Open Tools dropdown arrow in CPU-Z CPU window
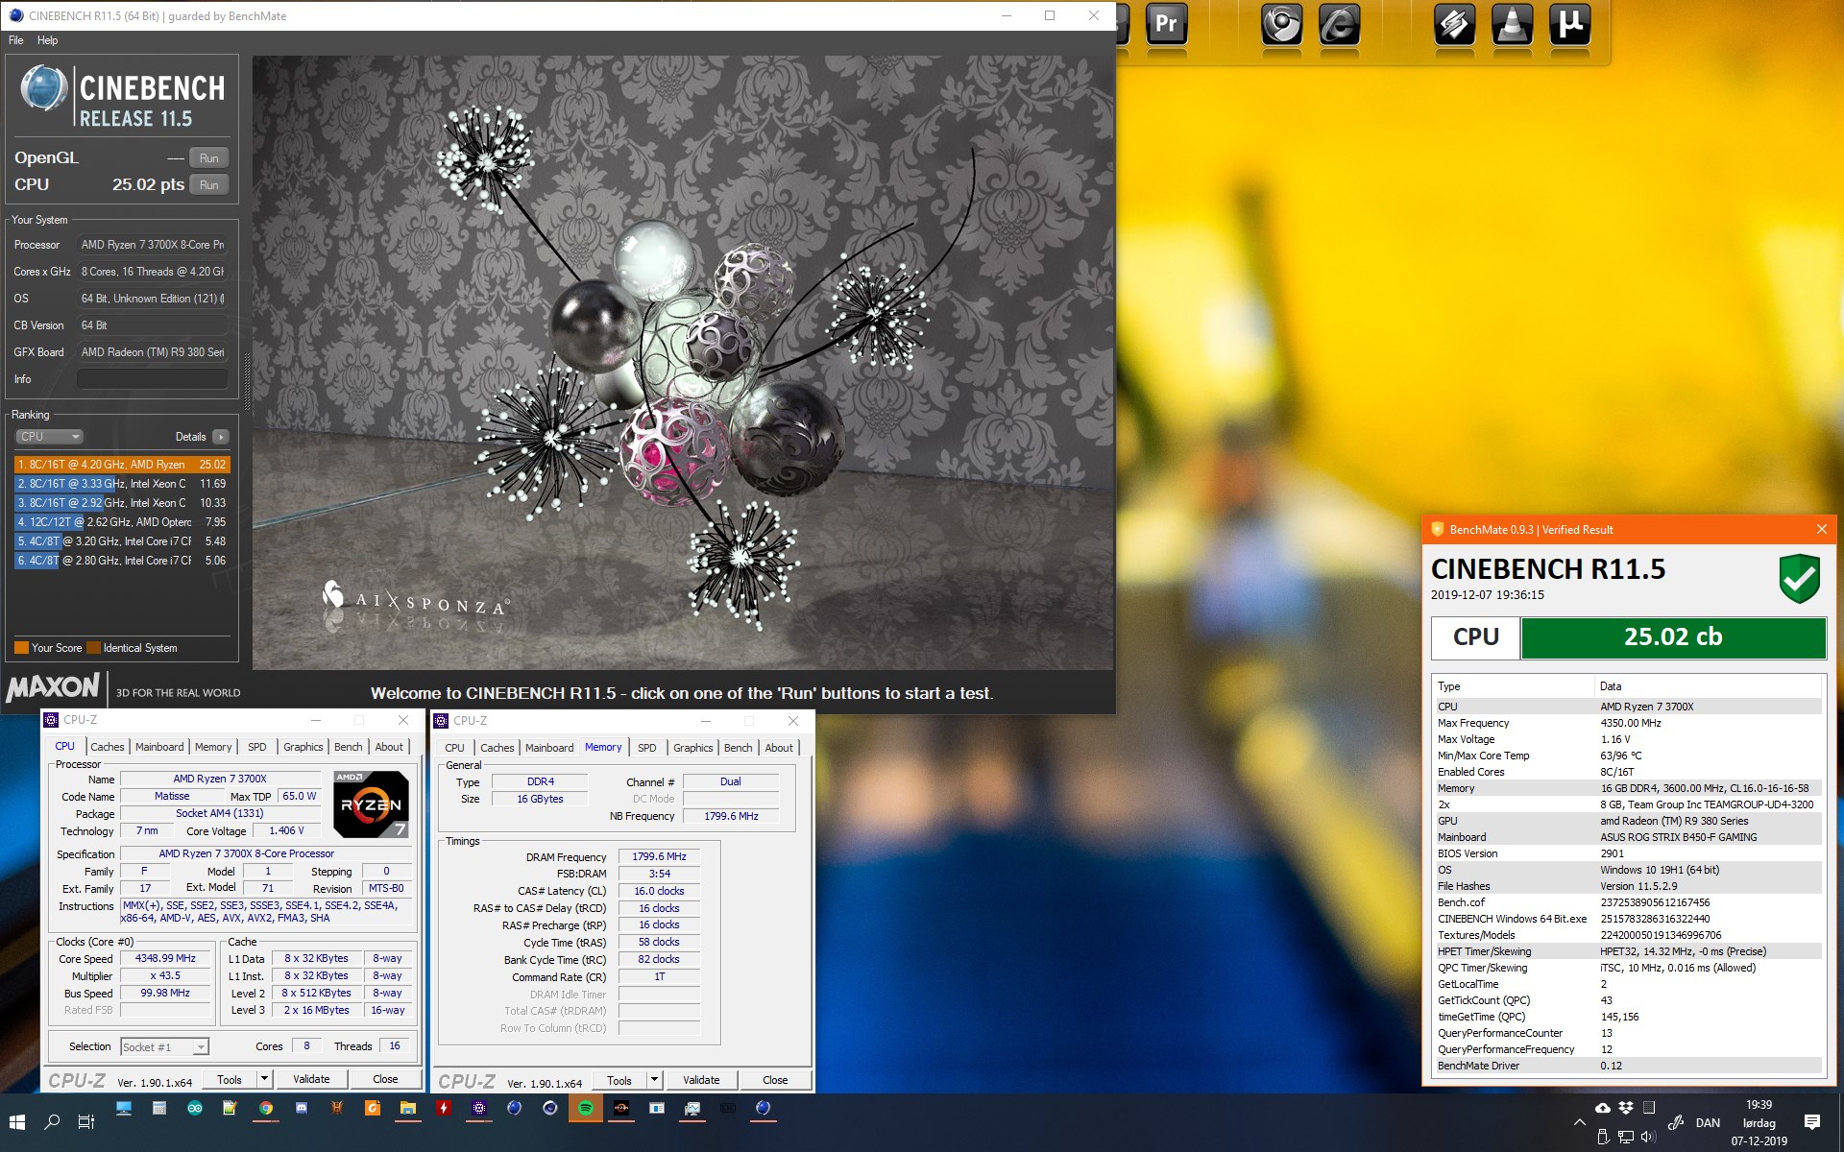 (x=264, y=1079)
